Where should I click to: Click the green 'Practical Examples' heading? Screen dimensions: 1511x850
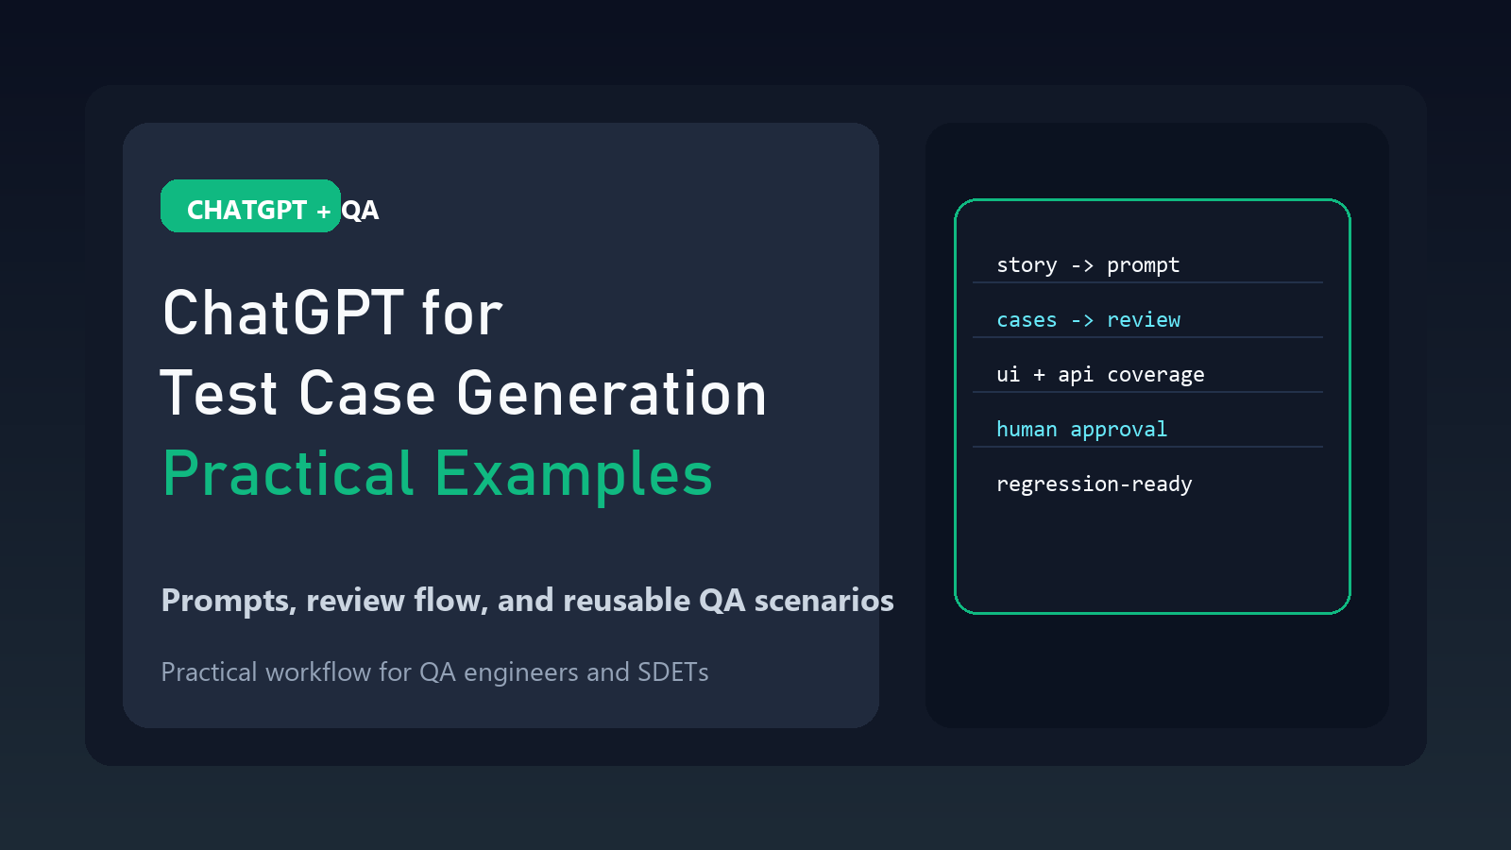point(437,474)
